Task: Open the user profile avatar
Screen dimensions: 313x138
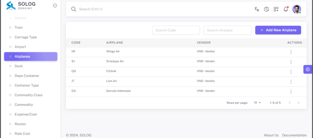Action: point(296,9)
